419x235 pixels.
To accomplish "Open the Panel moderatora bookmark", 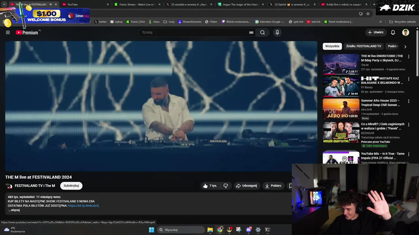I will click(x=338, y=22).
